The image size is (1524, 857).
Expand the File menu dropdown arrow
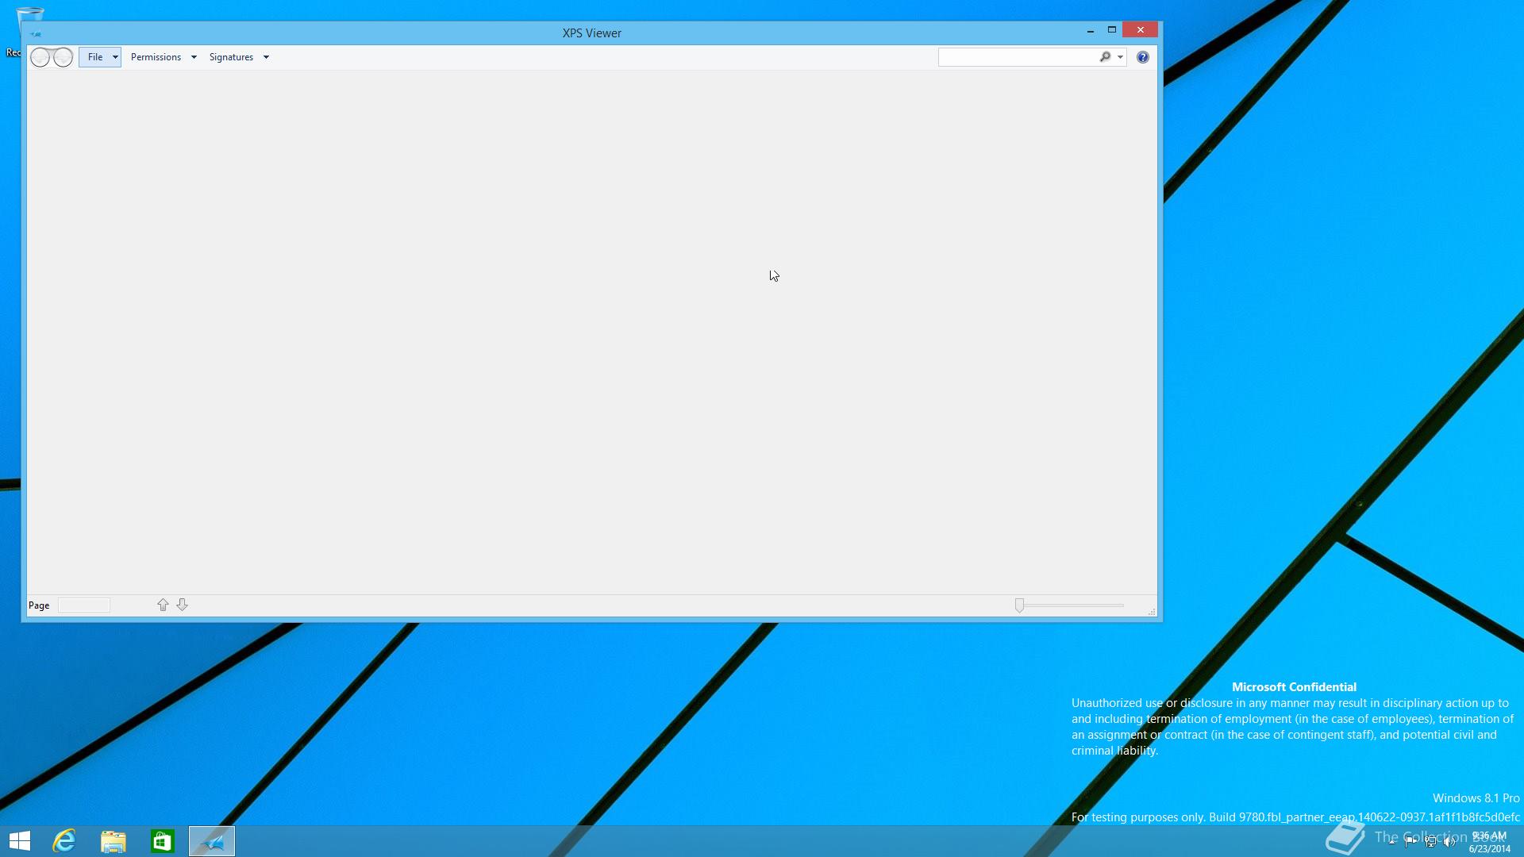[115, 57]
